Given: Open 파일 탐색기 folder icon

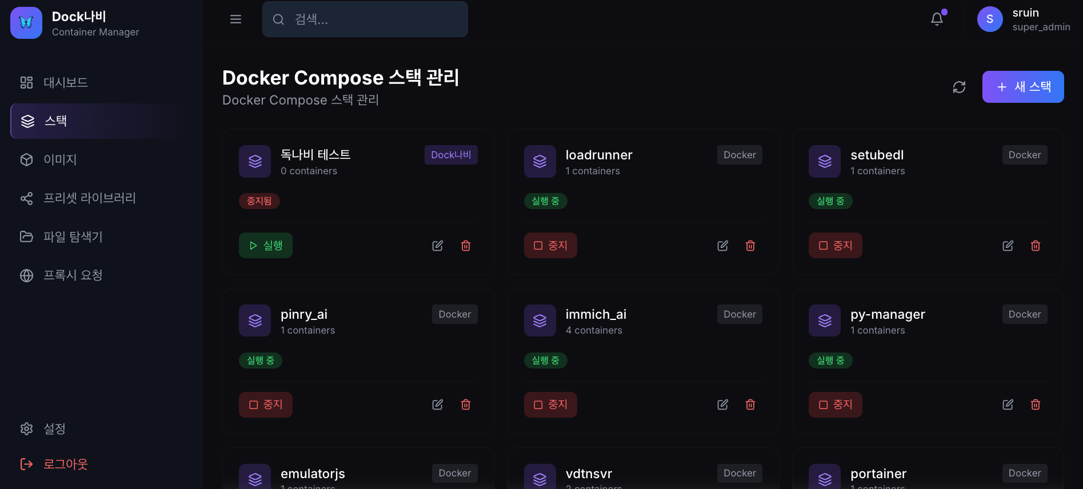Looking at the screenshot, I should (26, 237).
